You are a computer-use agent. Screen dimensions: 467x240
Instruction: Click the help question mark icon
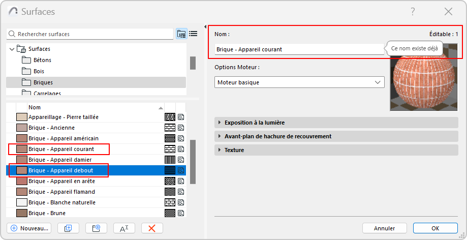point(413,12)
